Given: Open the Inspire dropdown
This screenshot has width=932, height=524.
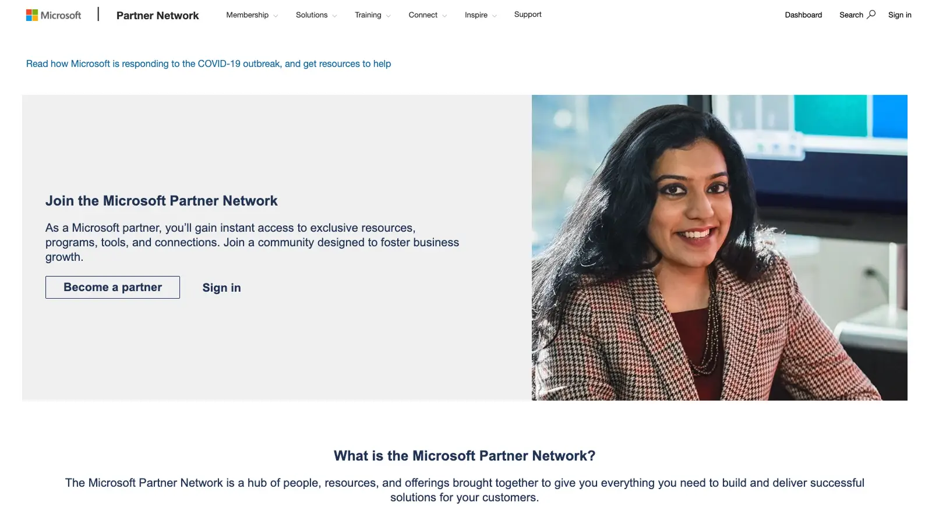Looking at the screenshot, I should click(476, 15).
